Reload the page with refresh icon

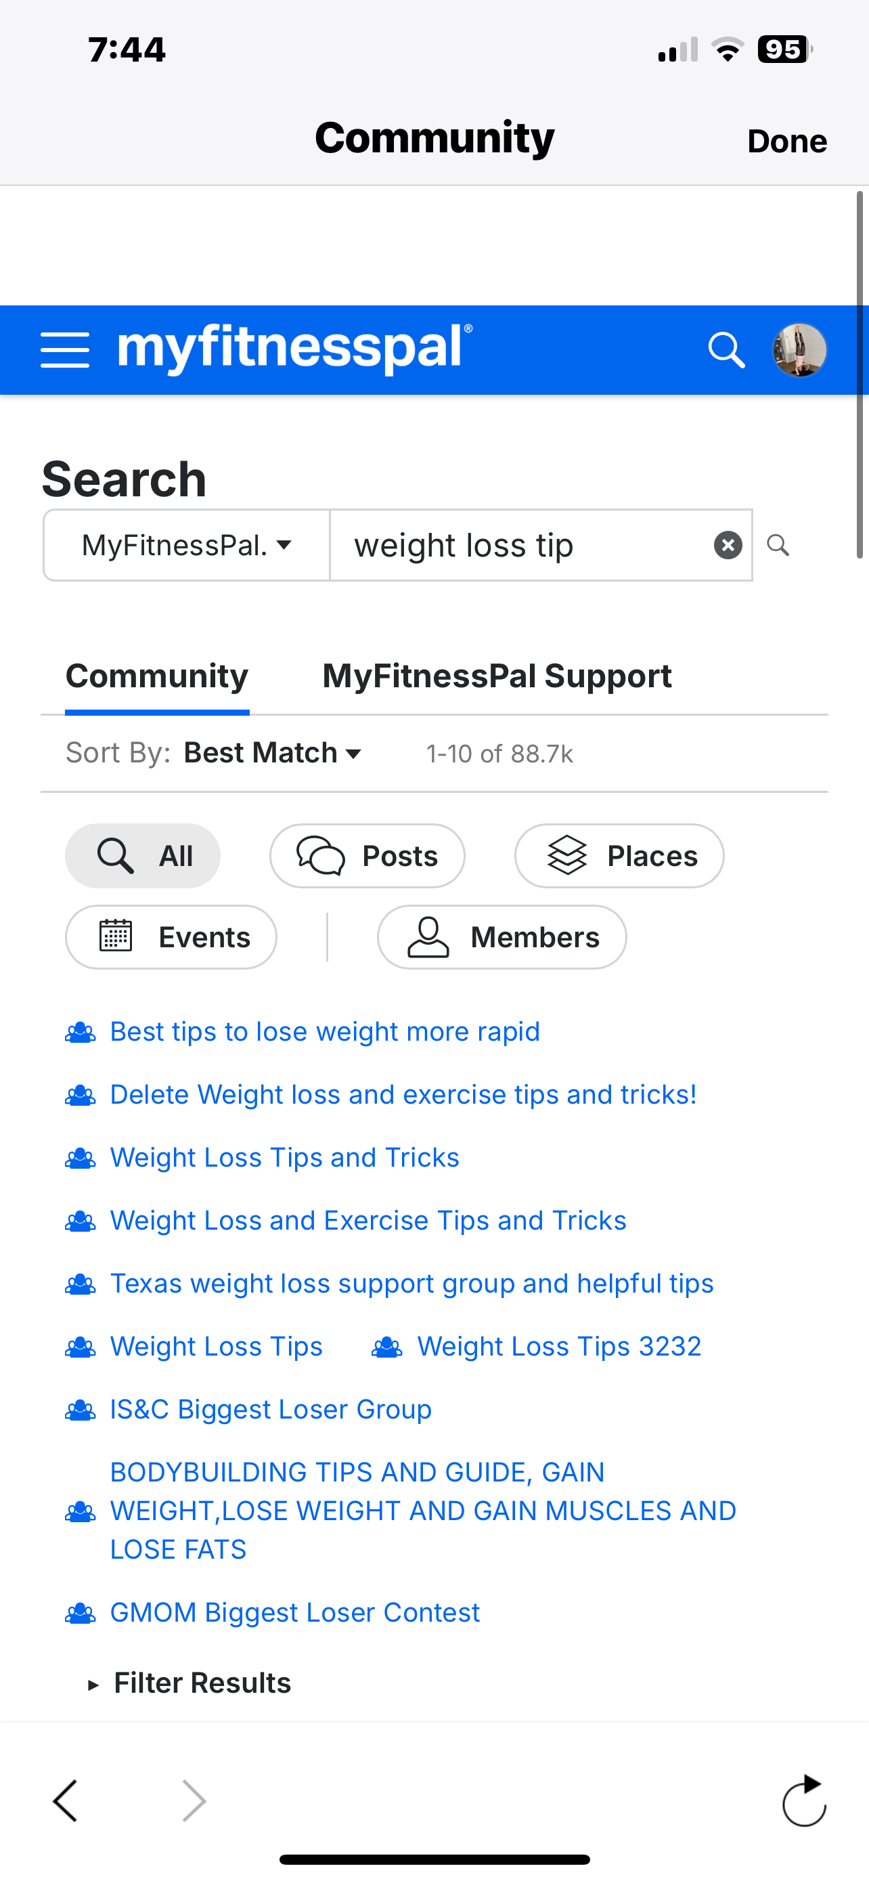click(804, 1800)
